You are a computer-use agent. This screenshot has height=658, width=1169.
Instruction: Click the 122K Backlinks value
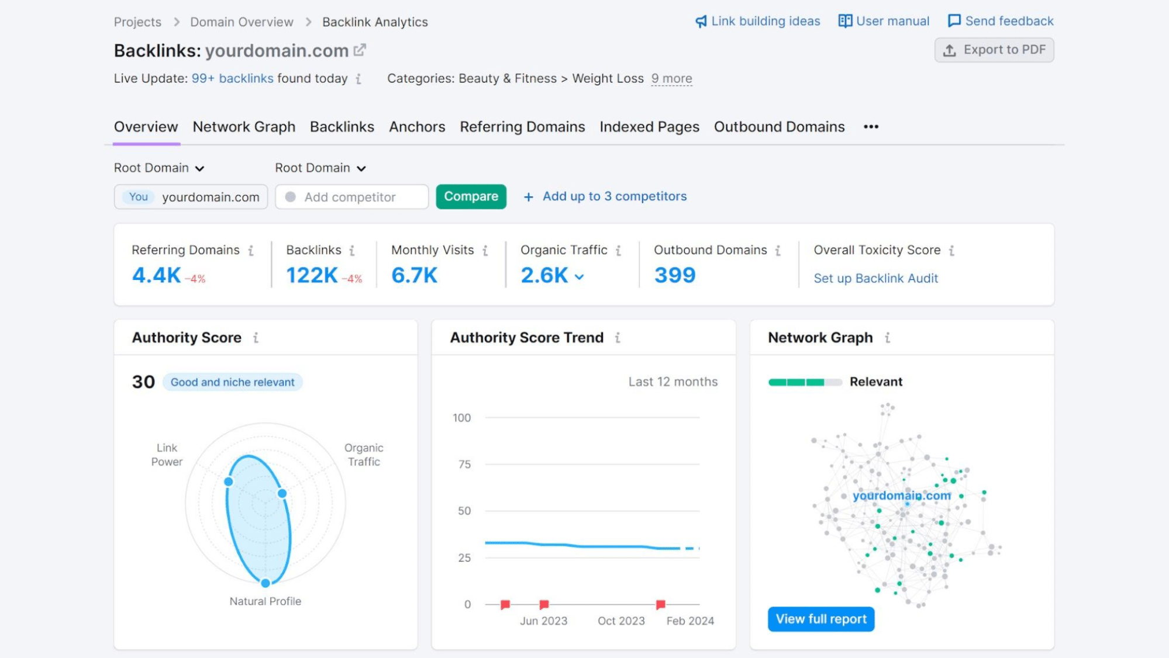pyautogui.click(x=312, y=275)
